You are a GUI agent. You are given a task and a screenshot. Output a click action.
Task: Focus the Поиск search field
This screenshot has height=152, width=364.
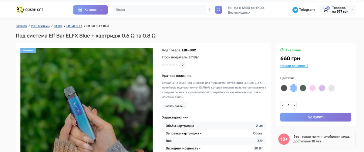[159, 10]
